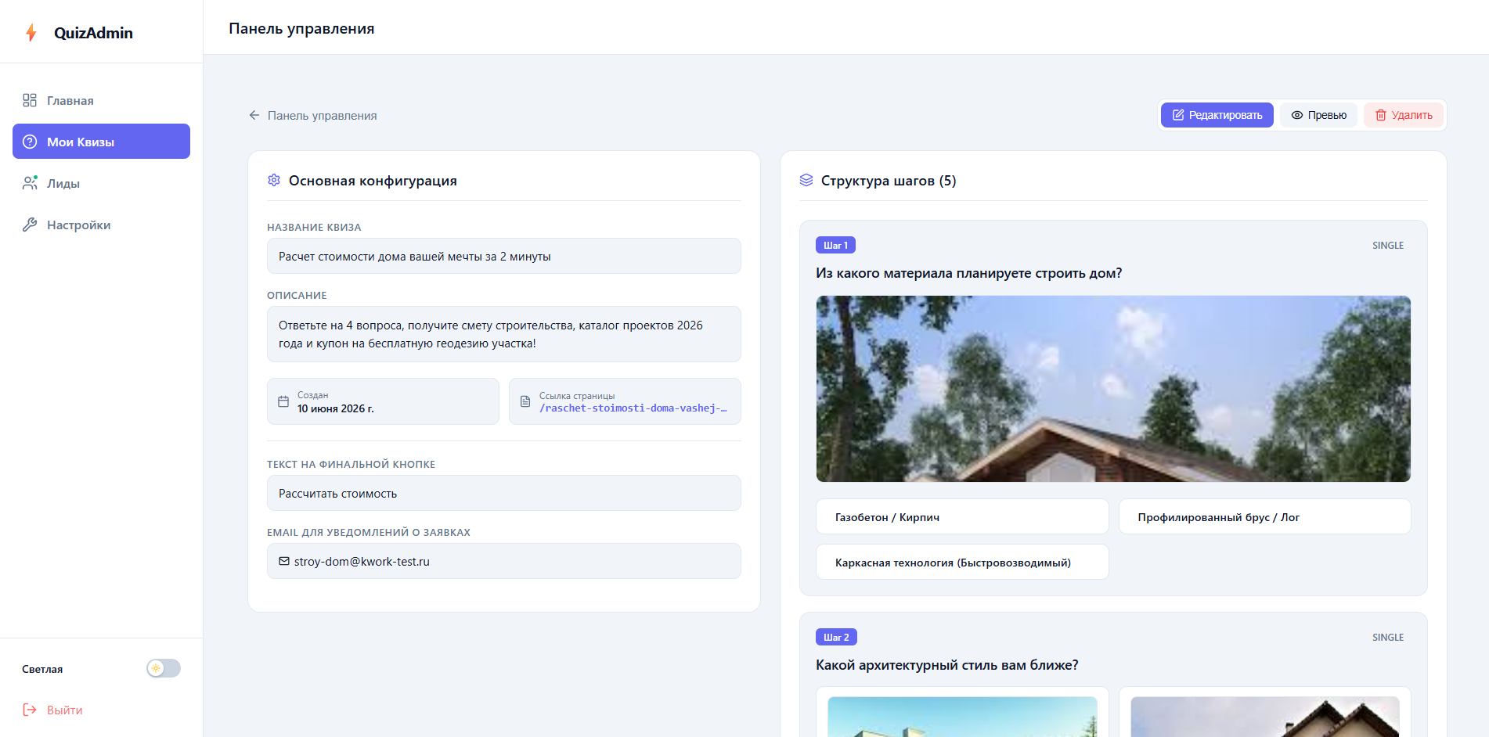
Task: Click the EMAIL ДЛЯ УВЕДОМЛЕНИЙ О ЗАЯВКАХ label
Action: coord(369,532)
